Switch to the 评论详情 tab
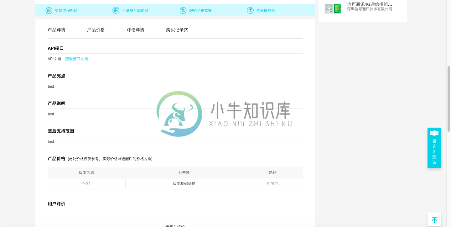This screenshot has width=451, height=227. [x=136, y=30]
